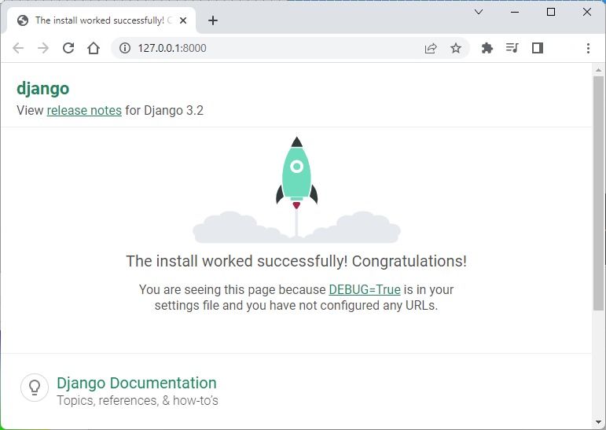Expand the tab search chevron

(x=479, y=12)
